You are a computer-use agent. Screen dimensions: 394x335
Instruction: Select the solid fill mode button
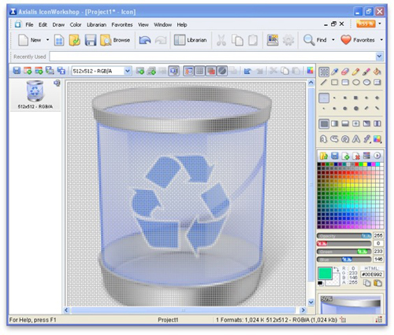coord(324,123)
